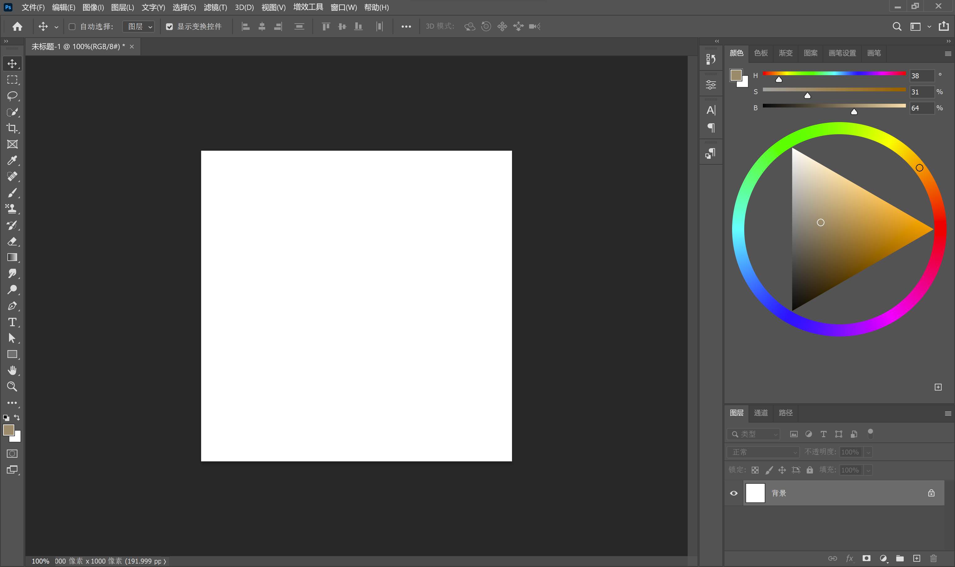Image resolution: width=955 pixels, height=567 pixels.
Task: Select the Eraser tool
Action: [x=12, y=241]
